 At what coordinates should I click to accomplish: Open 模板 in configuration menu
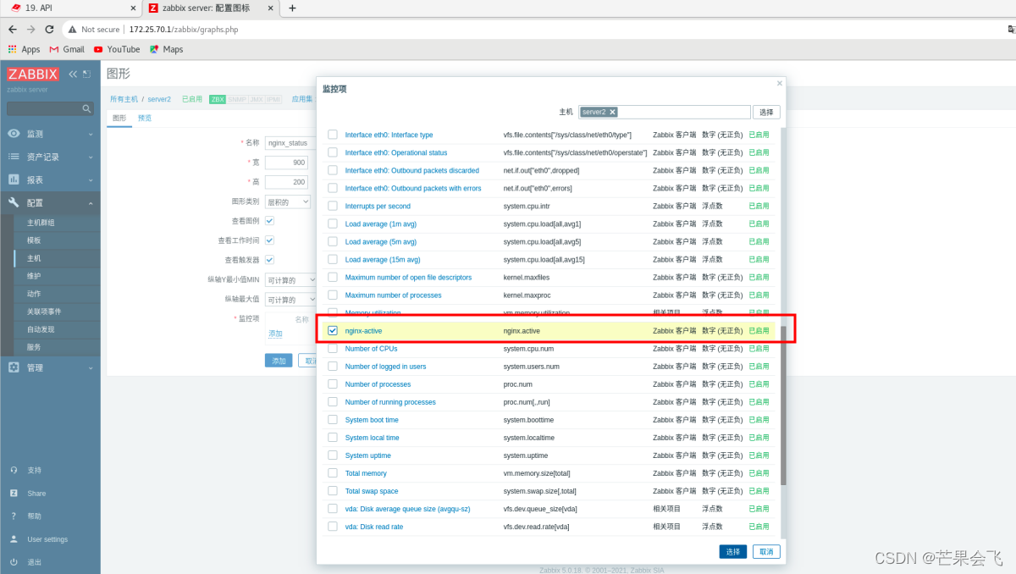33,240
